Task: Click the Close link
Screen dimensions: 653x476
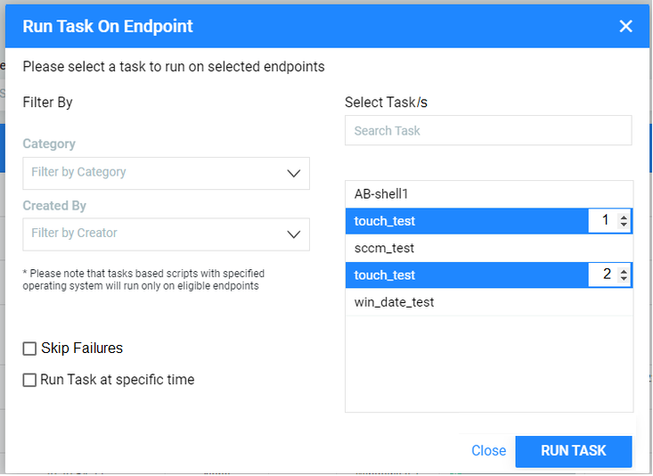Action: [x=488, y=451]
